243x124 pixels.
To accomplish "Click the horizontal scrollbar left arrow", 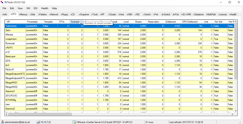I will point(7,114).
